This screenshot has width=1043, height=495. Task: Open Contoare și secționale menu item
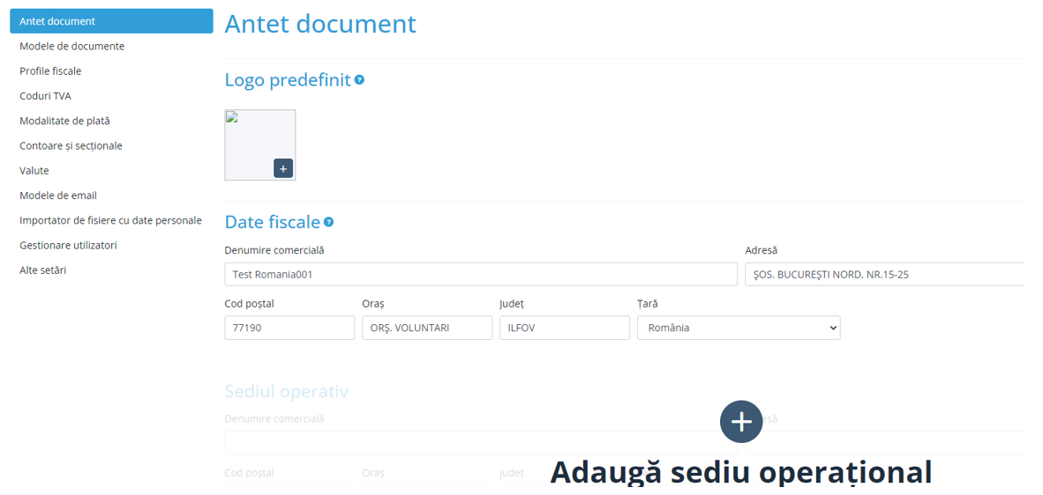pyautogui.click(x=71, y=145)
